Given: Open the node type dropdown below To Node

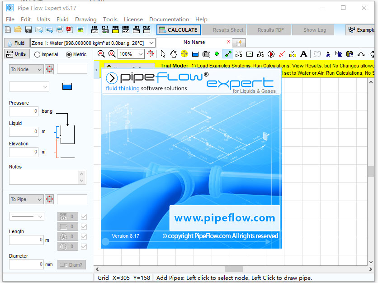Looking at the screenshot, I should tap(29, 86).
